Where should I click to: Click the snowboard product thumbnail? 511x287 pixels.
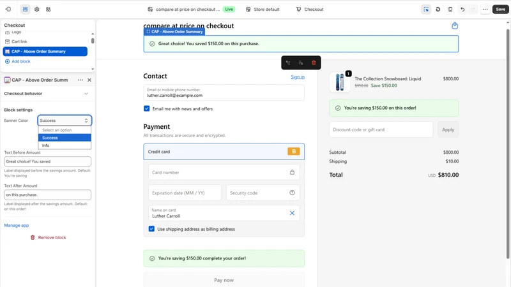pos(340,82)
